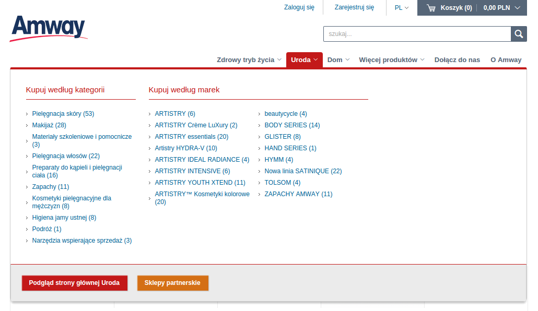Viewport: 538px width, 311px height.
Task: Open BODY SERIES (14) brand
Action: click(x=292, y=125)
